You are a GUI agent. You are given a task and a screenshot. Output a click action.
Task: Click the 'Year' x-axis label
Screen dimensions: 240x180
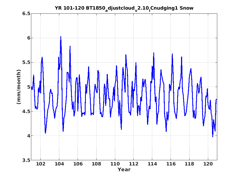(x=124, y=170)
